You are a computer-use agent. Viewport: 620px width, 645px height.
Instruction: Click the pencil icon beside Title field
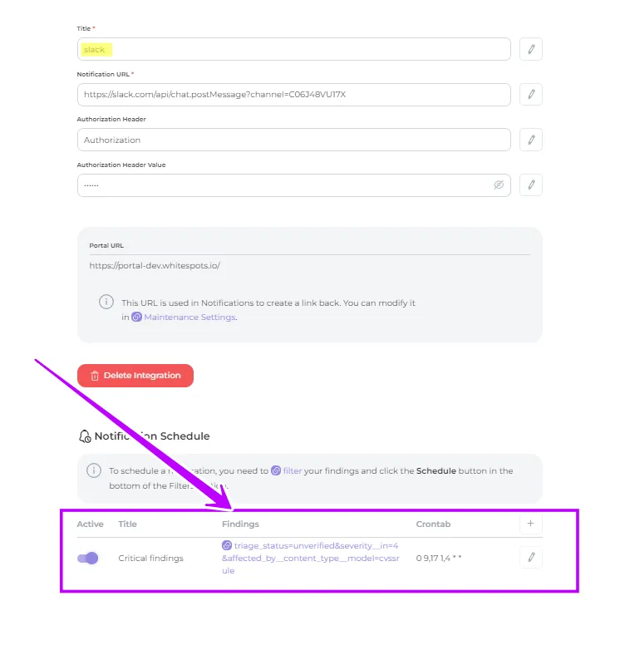coord(531,49)
